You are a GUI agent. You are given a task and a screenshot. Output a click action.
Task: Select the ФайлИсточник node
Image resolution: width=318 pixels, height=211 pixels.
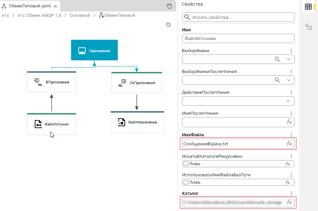52,124
